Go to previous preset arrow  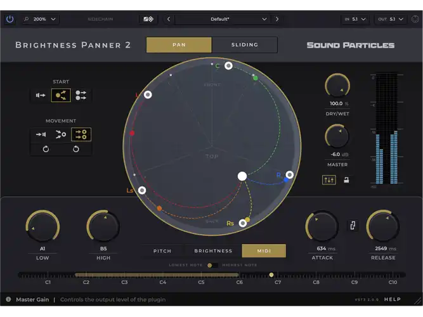click(x=169, y=19)
